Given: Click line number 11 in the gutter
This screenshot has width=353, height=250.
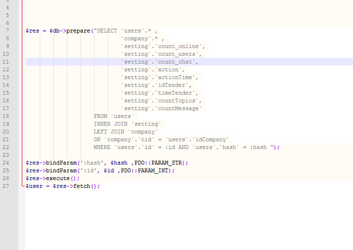Looking at the screenshot, I should point(6,62).
